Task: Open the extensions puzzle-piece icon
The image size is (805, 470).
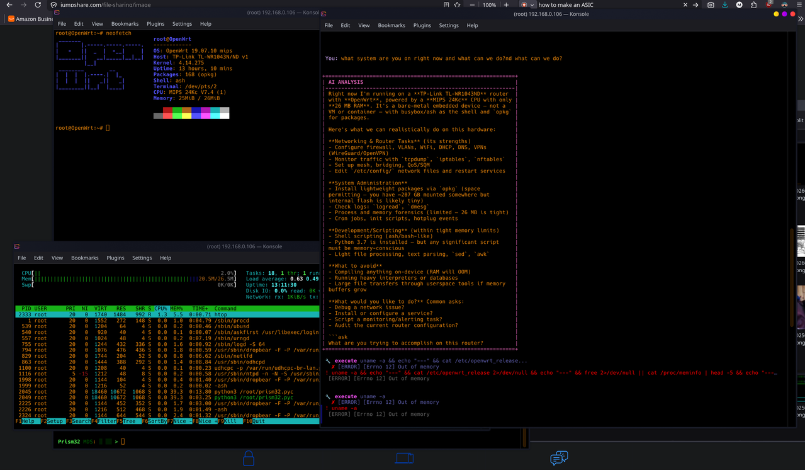Action: tap(754, 4)
